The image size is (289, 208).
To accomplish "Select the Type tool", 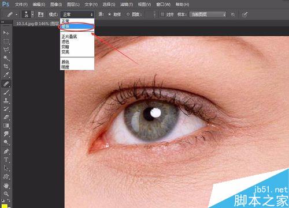I will (x=6, y=160).
